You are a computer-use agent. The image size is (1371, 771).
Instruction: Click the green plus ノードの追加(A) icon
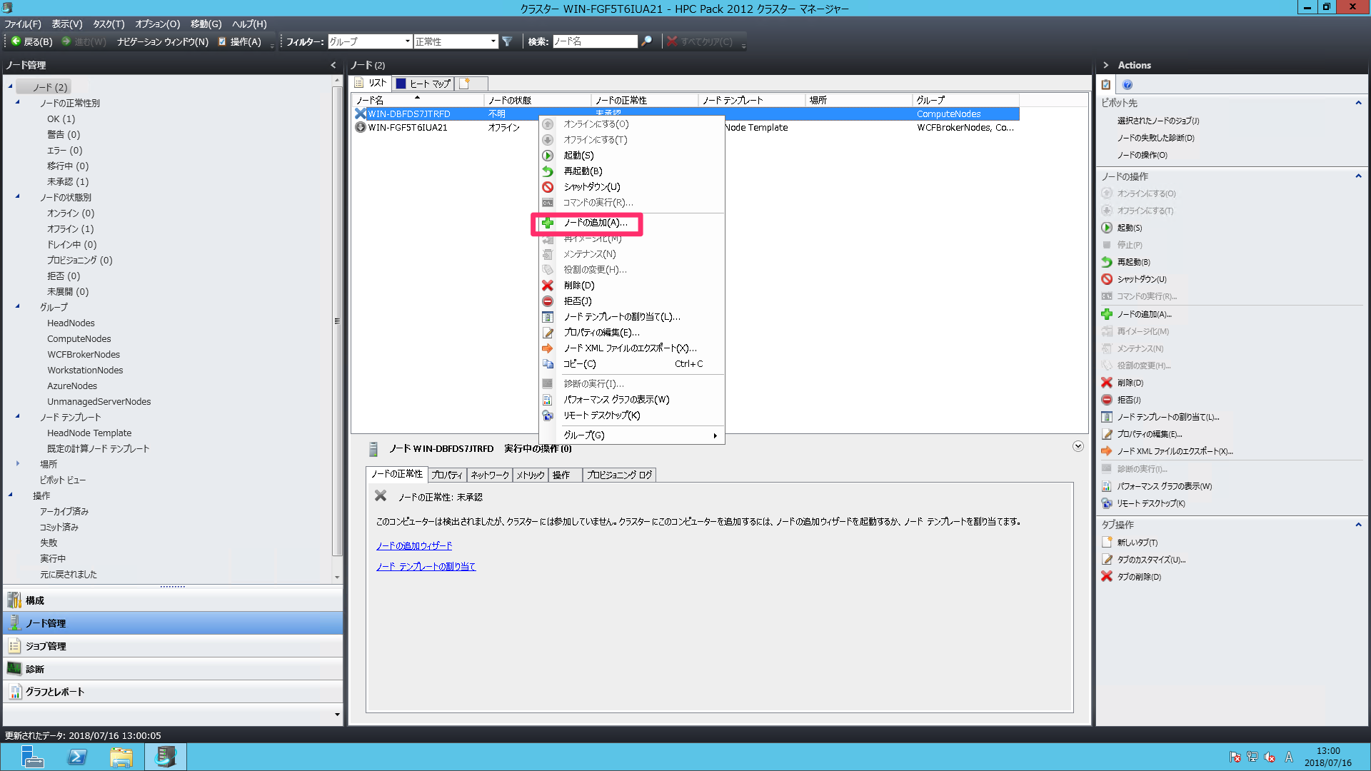point(1107,314)
